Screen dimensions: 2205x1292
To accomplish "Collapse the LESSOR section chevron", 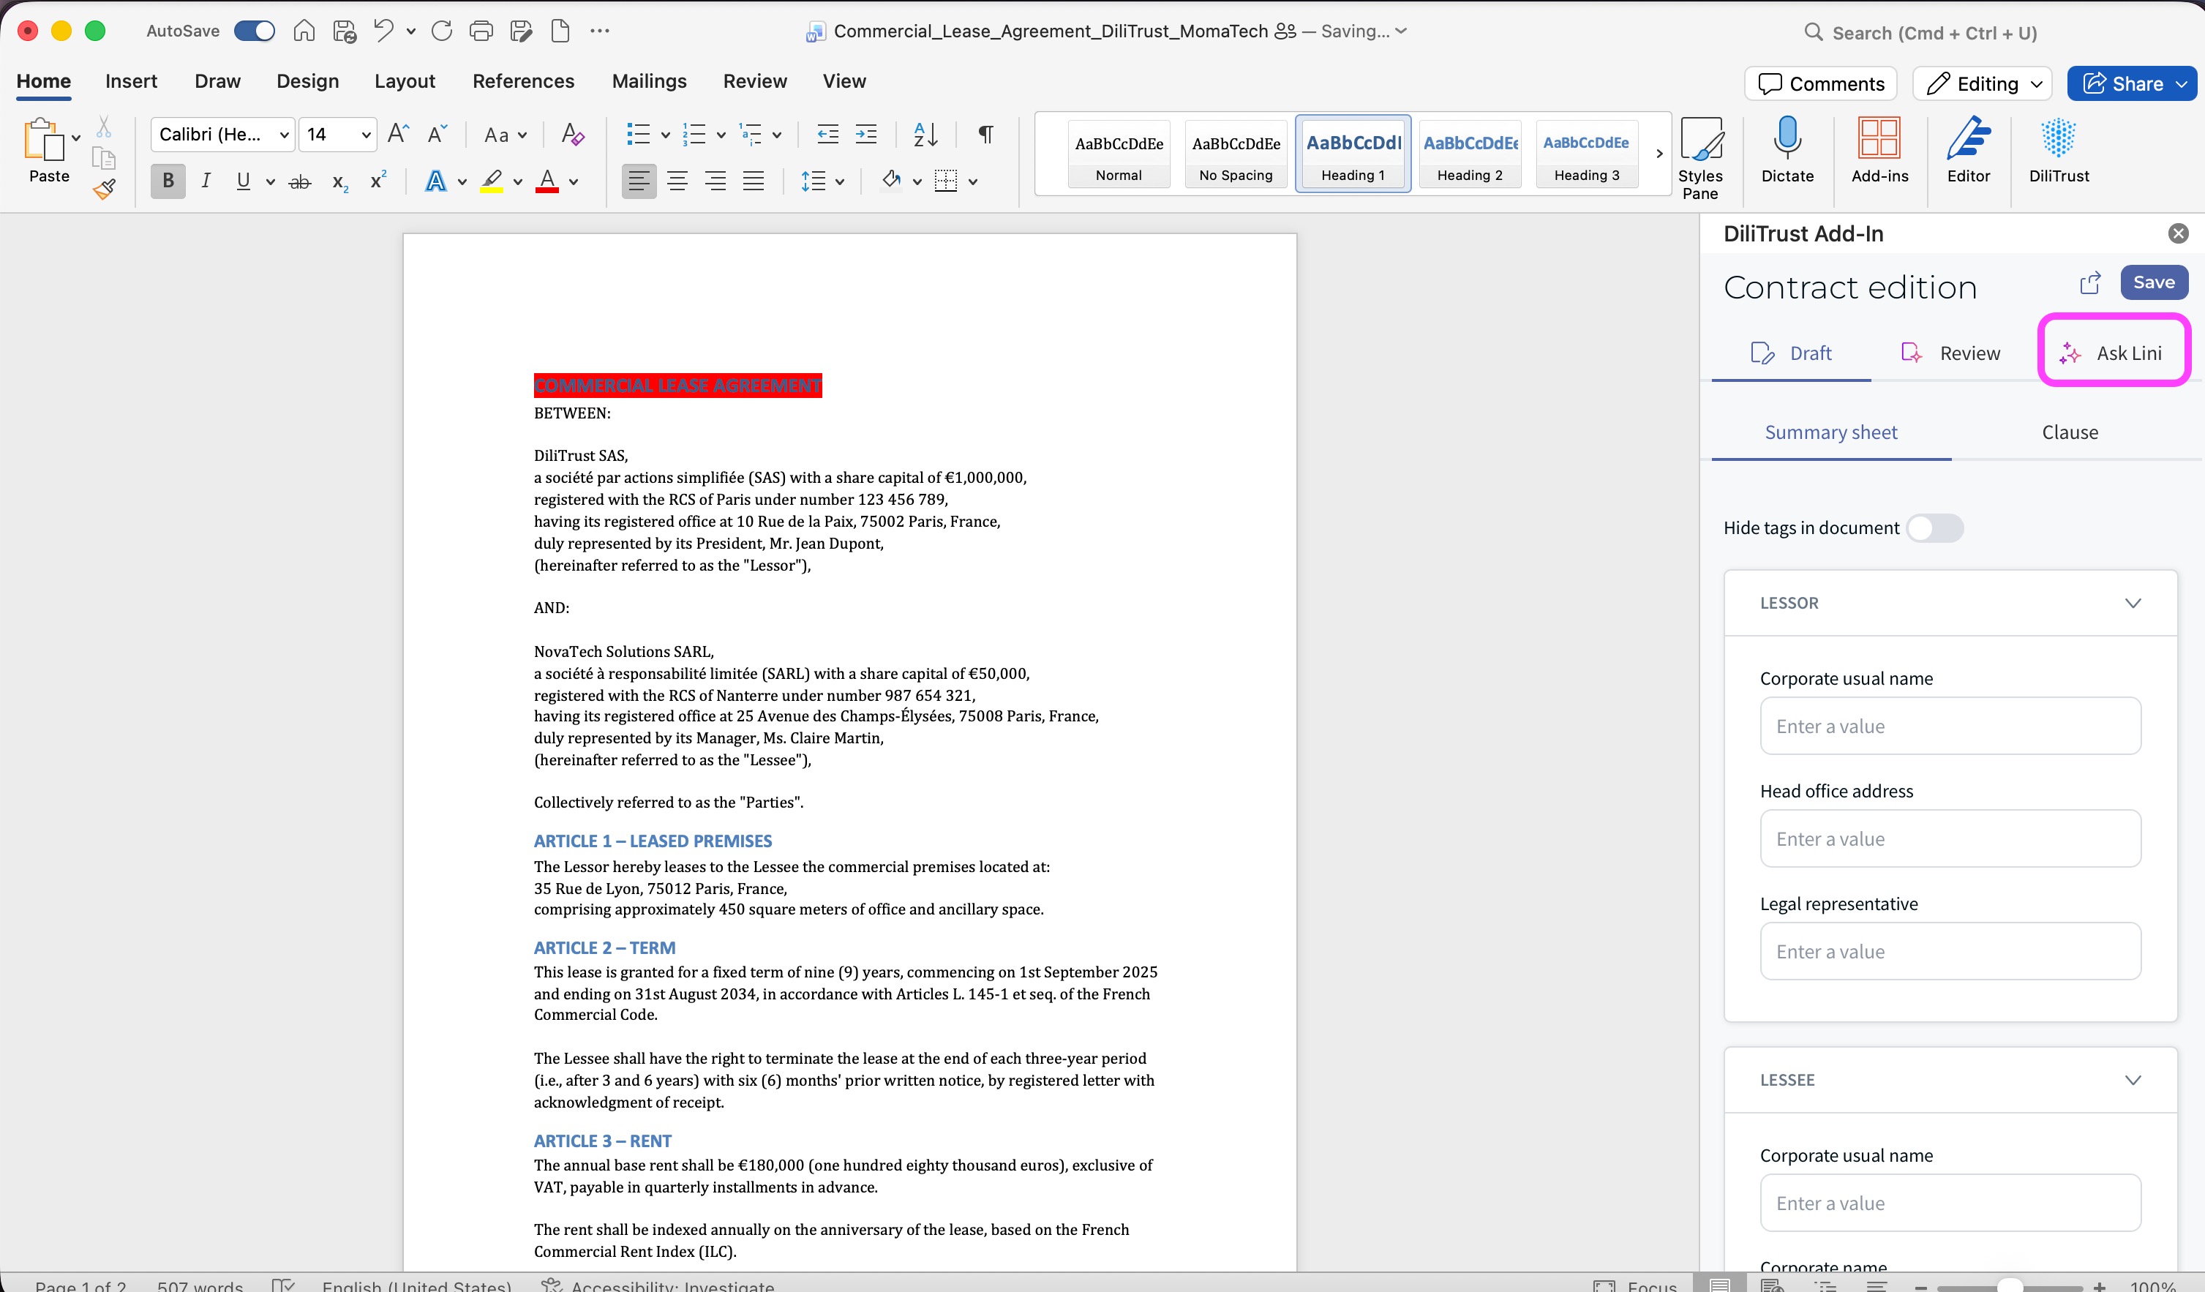I will 2133,603.
